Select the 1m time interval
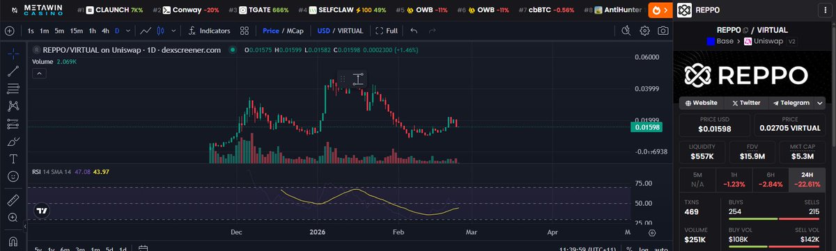 click(44, 31)
